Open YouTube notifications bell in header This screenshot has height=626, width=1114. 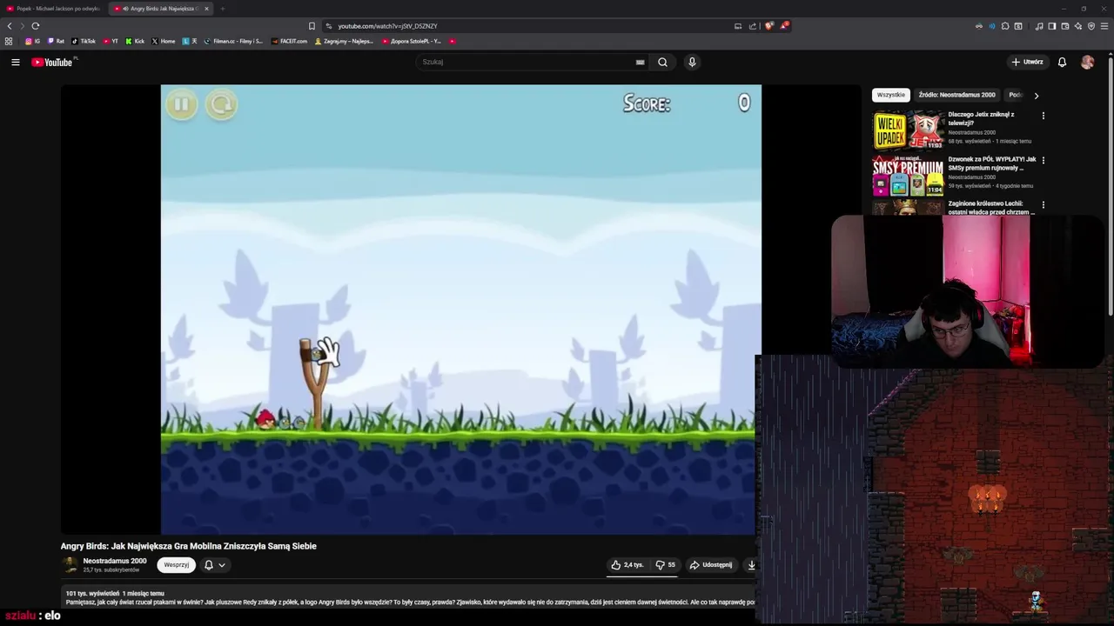(x=1062, y=62)
